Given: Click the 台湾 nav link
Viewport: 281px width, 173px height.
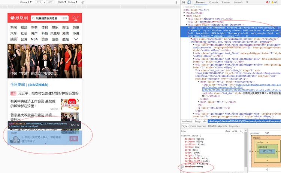Looking at the screenshot, I should coord(24,39).
